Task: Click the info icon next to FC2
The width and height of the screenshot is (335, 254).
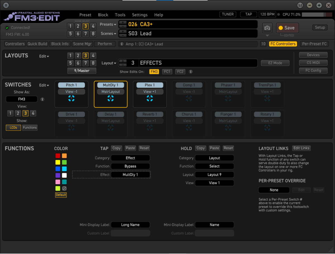Action: pyautogui.click(x=191, y=72)
